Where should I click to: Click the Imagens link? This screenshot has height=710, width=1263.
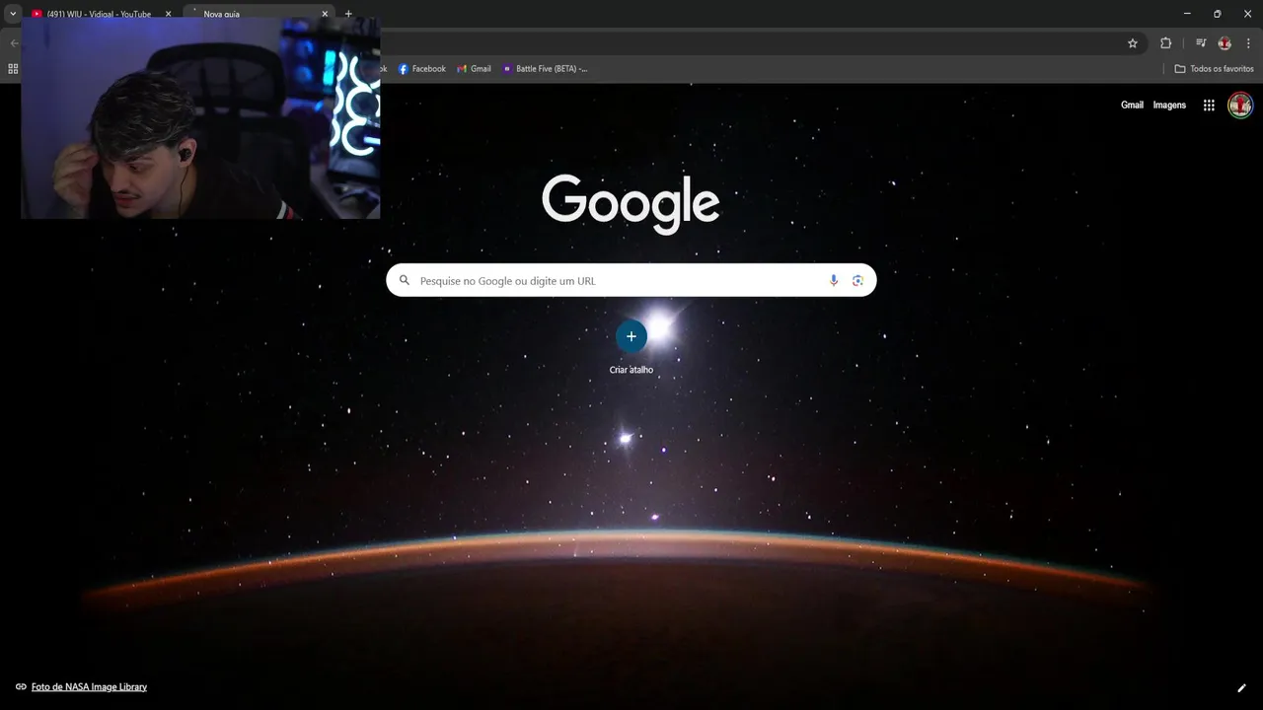pyautogui.click(x=1169, y=106)
